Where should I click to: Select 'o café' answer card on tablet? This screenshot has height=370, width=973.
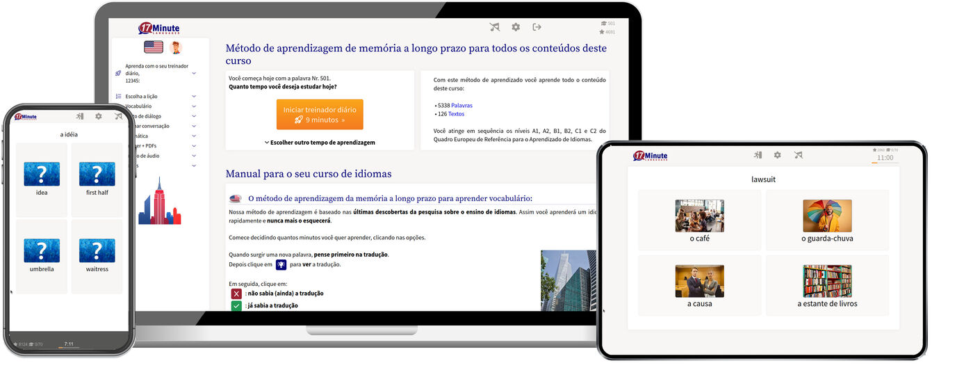click(x=699, y=220)
